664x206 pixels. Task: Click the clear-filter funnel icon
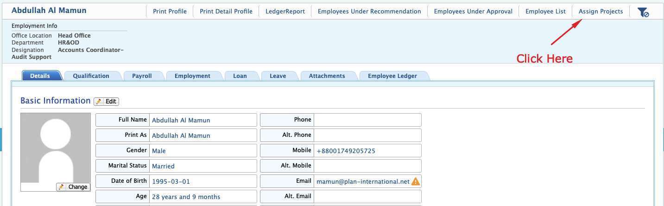point(643,13)
